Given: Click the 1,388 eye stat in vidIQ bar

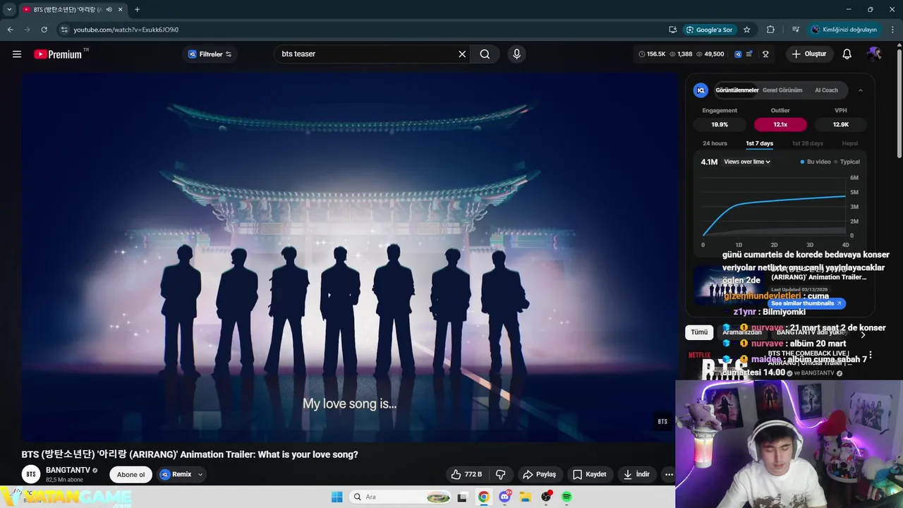Looking at the screenshot, I should (x=681, y=54).
